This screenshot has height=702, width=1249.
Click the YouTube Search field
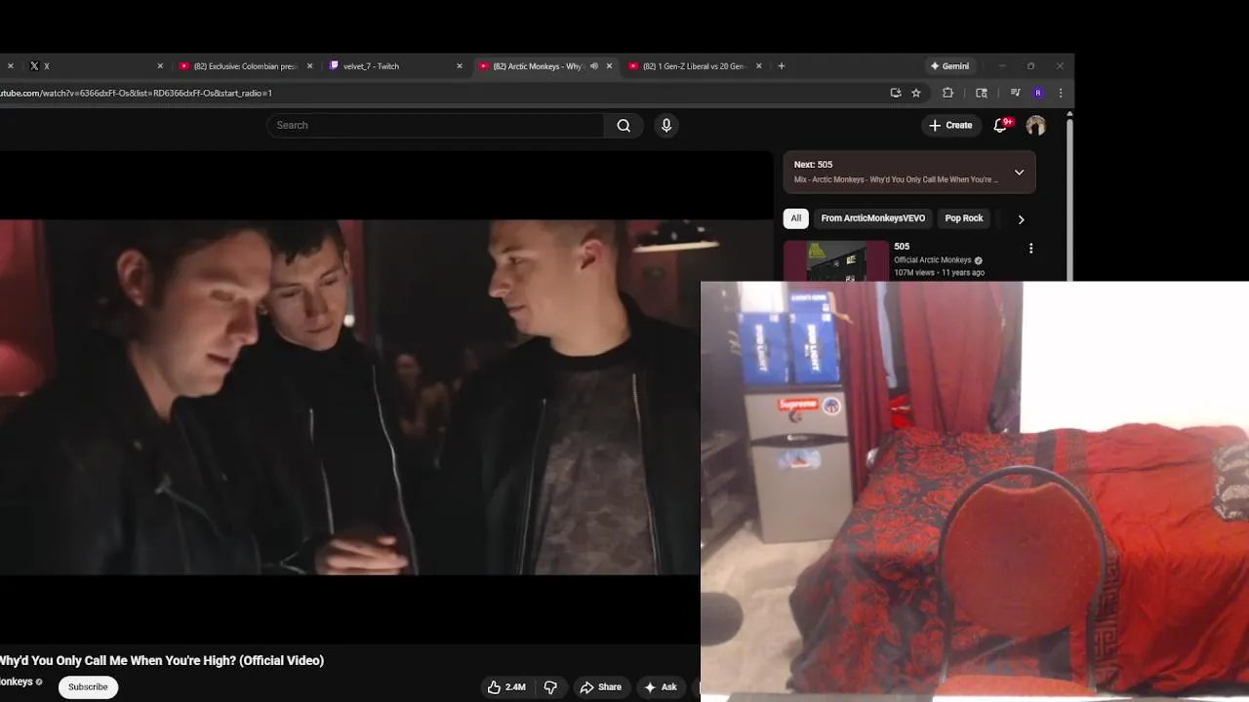coord(435,125)
